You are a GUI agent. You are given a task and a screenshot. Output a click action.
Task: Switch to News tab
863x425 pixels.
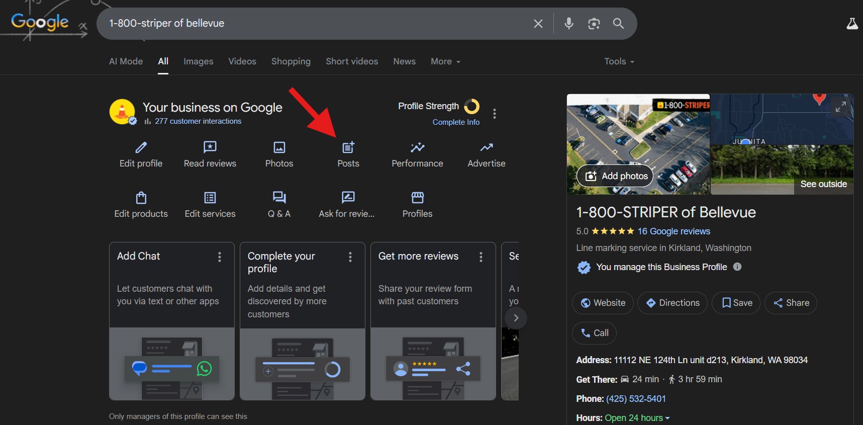click(x=404, y=61)
